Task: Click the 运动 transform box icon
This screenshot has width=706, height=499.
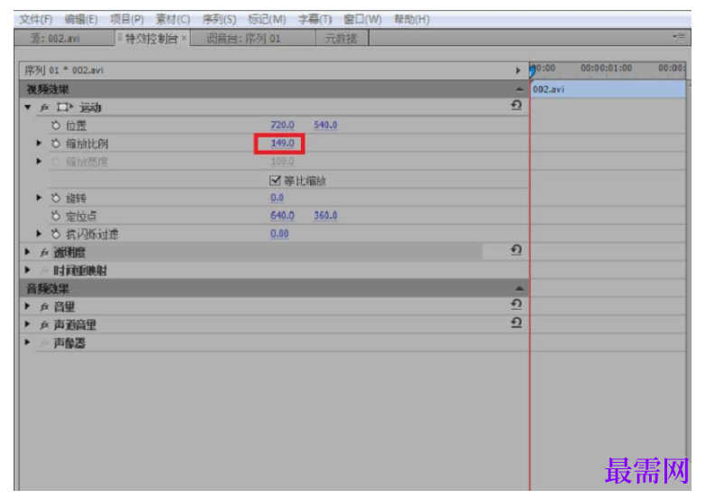Action: point(65,108)
